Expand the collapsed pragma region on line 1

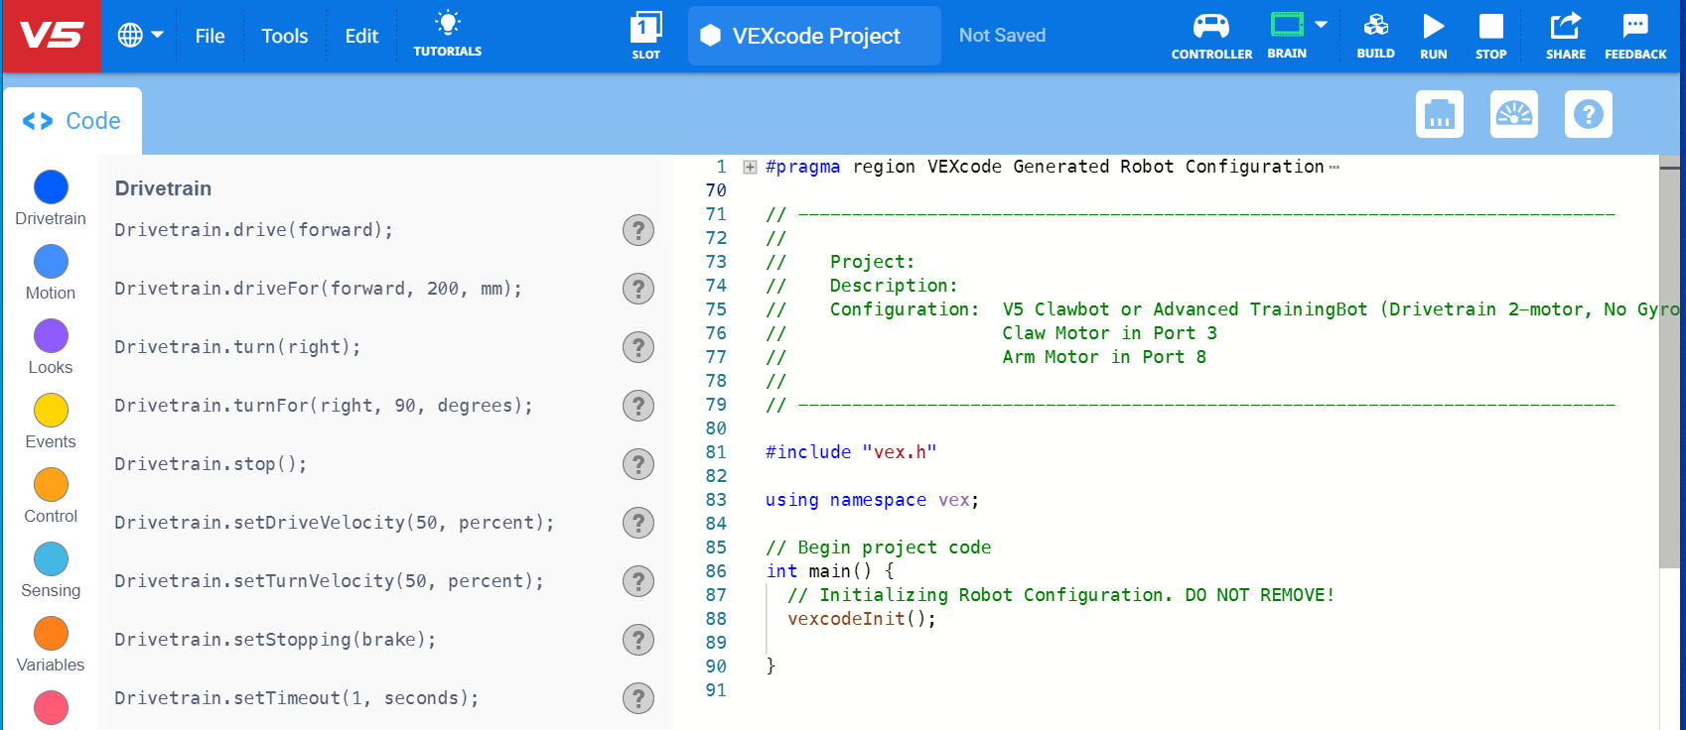coord(751,168)
